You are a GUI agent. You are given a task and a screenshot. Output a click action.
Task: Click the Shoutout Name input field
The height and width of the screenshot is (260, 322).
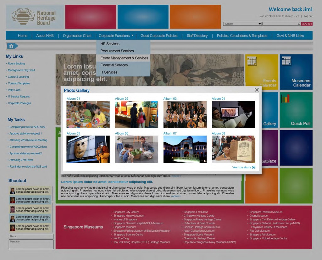31,236
